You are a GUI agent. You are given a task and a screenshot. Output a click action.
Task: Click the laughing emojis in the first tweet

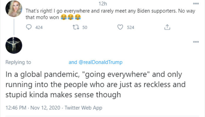click(x=70, y=18)
